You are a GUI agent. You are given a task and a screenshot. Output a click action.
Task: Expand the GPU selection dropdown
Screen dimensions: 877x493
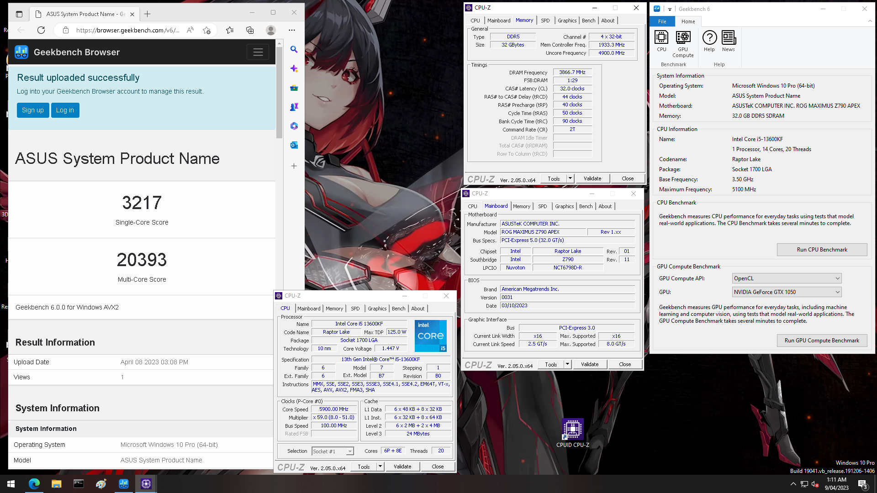pos(787,292)
